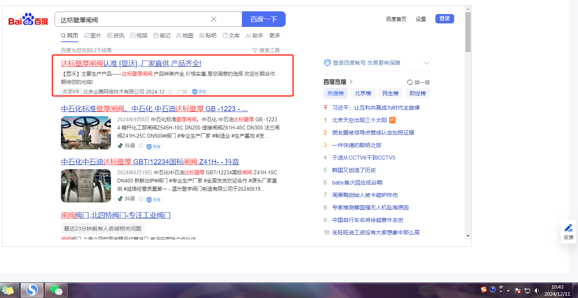Click the blue help question-mark tray icon
The height and width of the screenshot is (298, 578).
pos(492,289)
